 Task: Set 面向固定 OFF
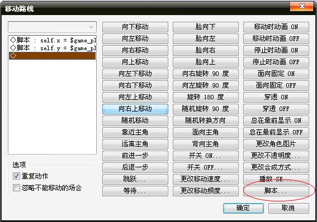coord(276,85)
